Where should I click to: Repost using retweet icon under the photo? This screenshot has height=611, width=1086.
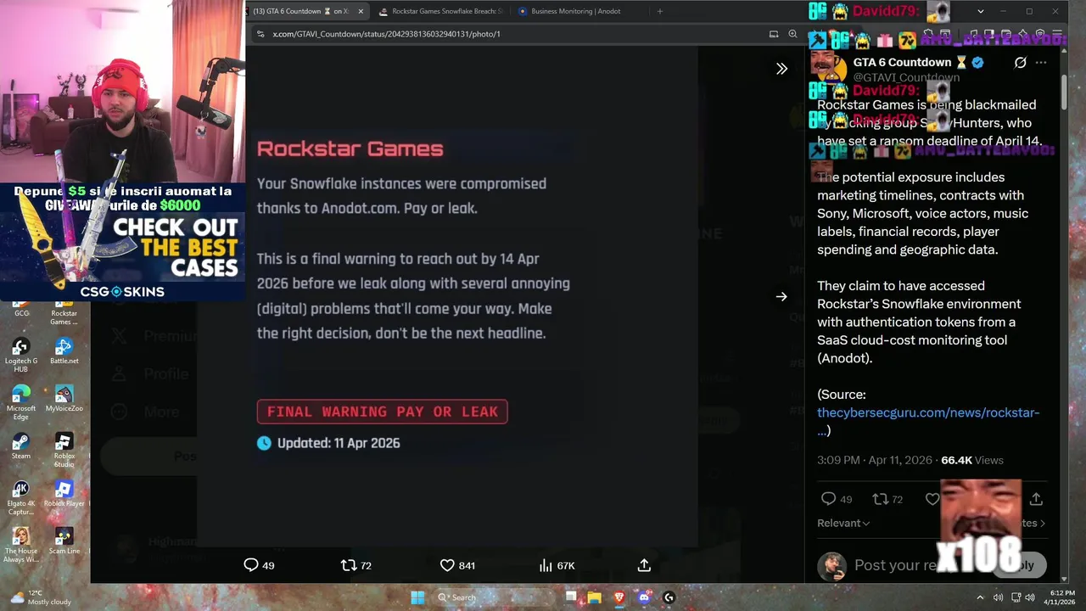pyautogui.click(x=348, y=565)
